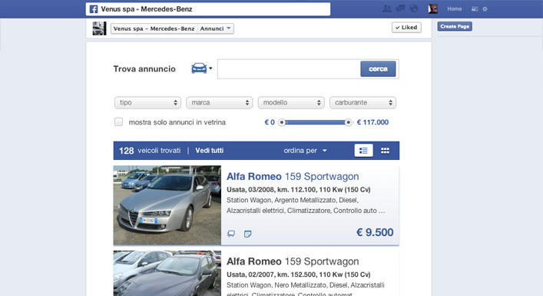
Task: Click the Vedi tutti link
Action: tap(209, 151)
